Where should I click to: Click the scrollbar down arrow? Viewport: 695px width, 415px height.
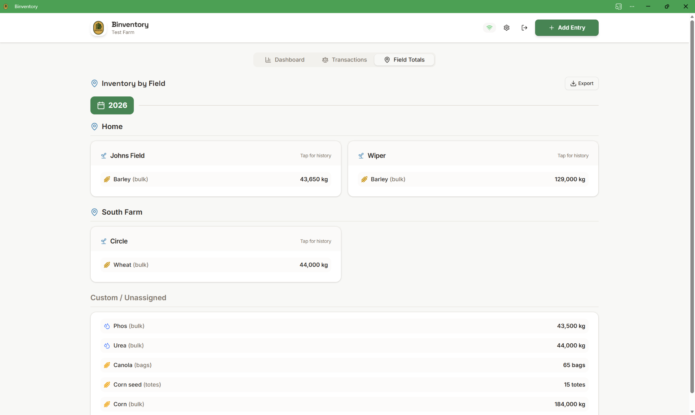pyautogui.click(x=691, y=411)
